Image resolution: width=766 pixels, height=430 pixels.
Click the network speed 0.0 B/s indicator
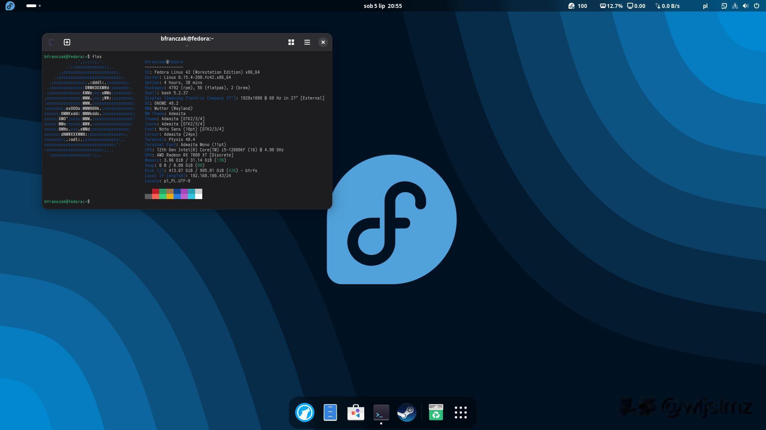tap(667, 6)
